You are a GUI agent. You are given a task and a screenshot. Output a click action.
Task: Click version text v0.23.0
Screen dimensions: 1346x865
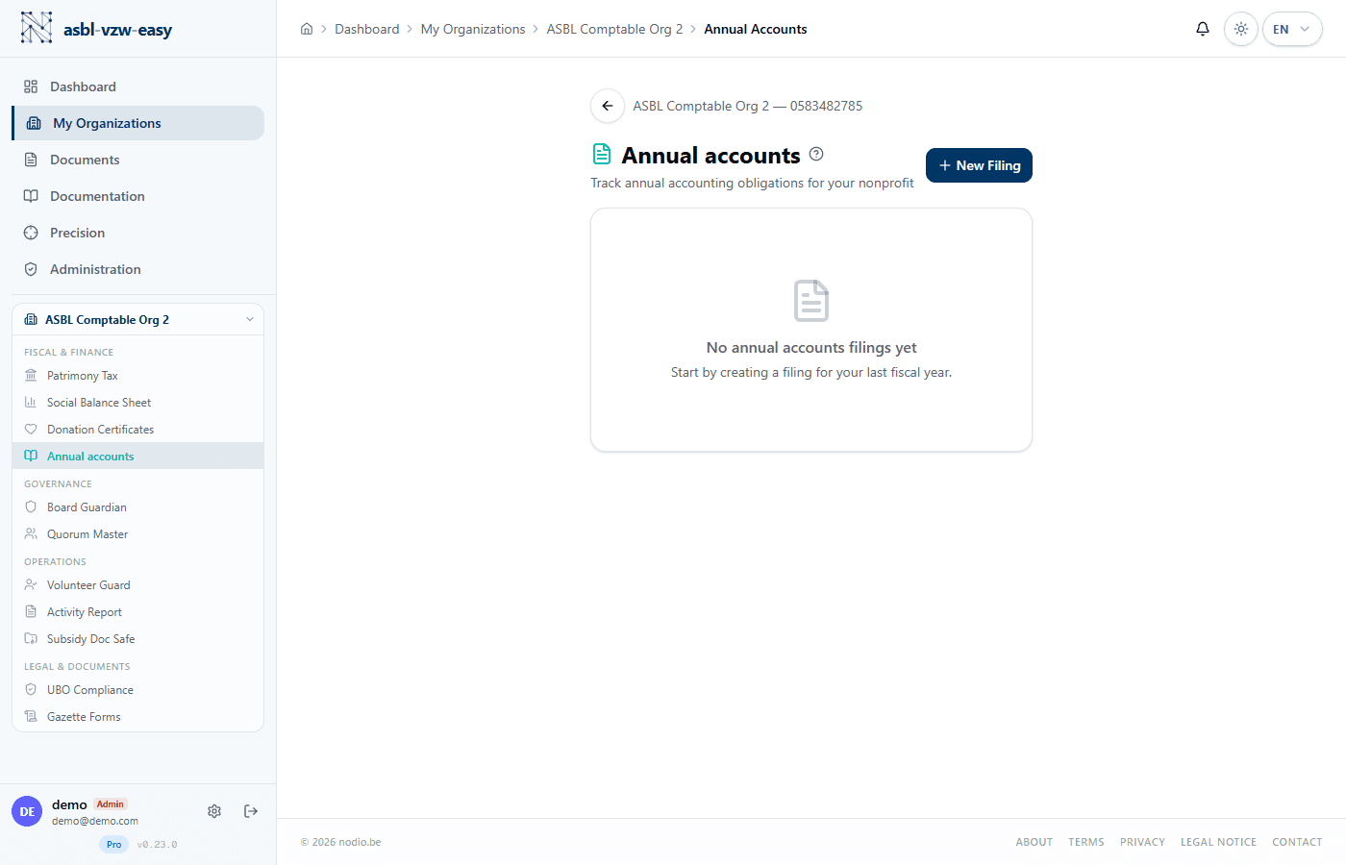(x=157, y=845)
